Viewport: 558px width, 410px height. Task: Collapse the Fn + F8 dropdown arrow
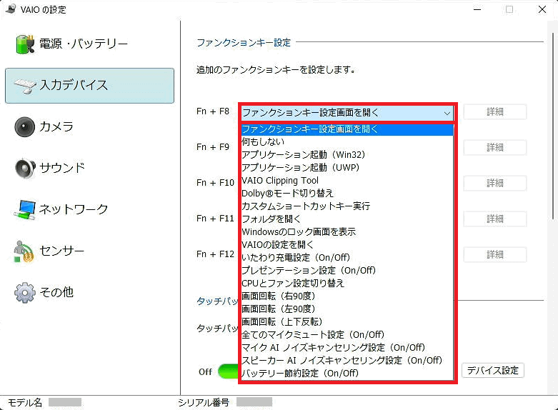pyautogui.click(x=447, y=114)
